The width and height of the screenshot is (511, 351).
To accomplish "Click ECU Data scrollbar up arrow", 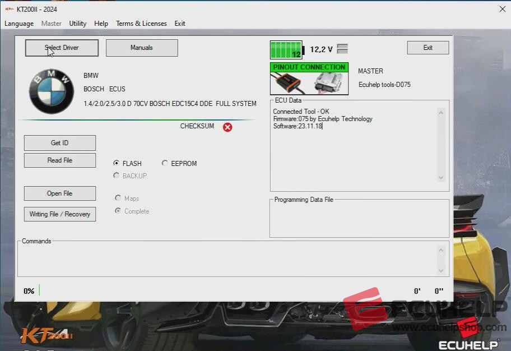I will coord(441,113).
